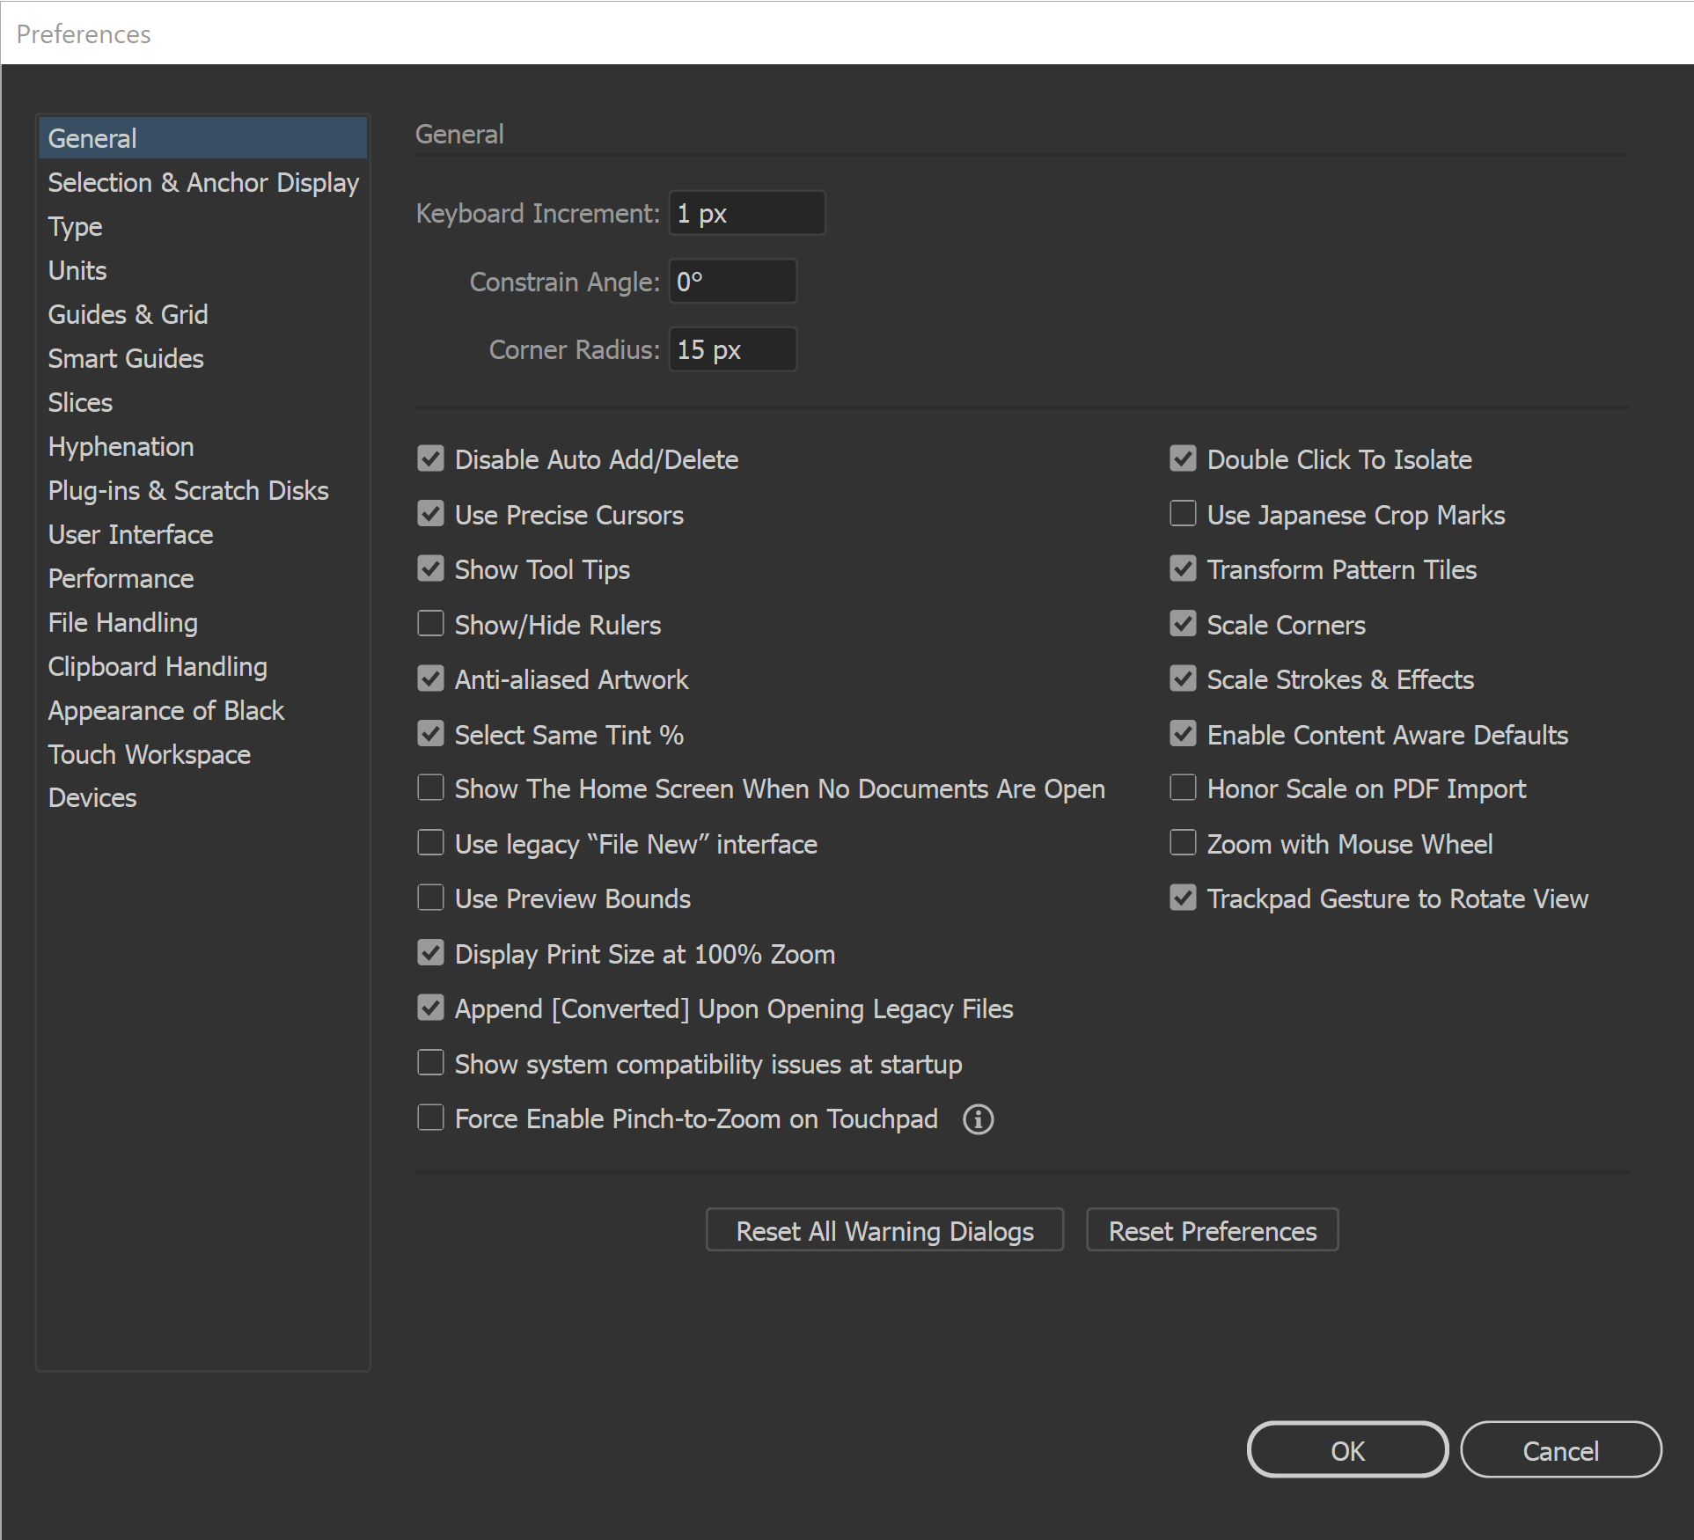Open Units preferences section
1694x1540 pixels.
coord(202,270)
